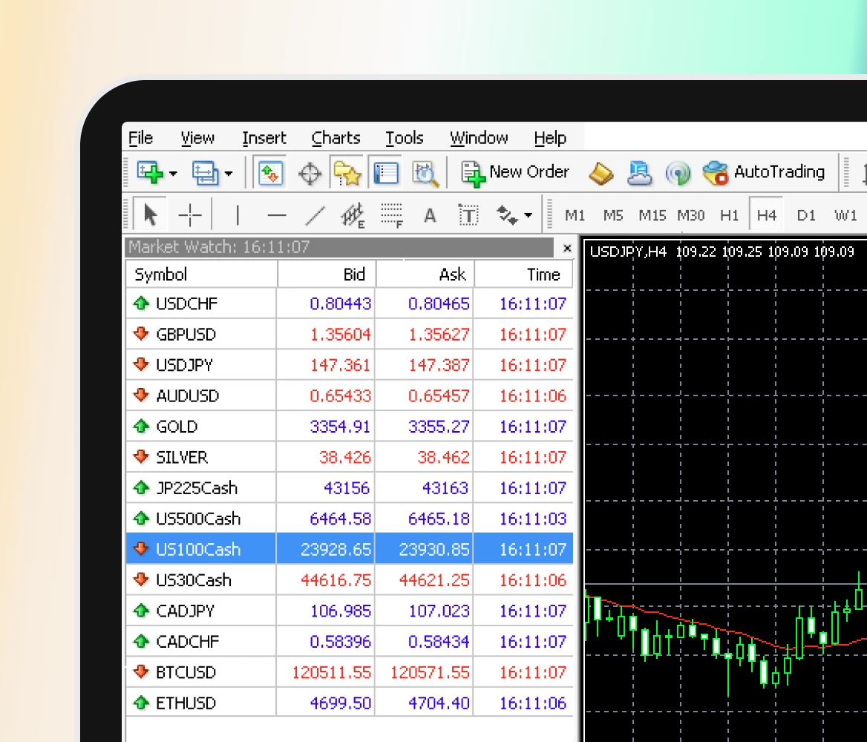Select the Crosshair tool
This screenshot has width=867, height=742.
pos(190,214)
